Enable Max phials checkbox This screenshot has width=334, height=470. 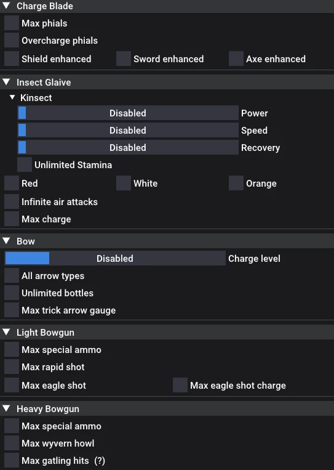12,23
